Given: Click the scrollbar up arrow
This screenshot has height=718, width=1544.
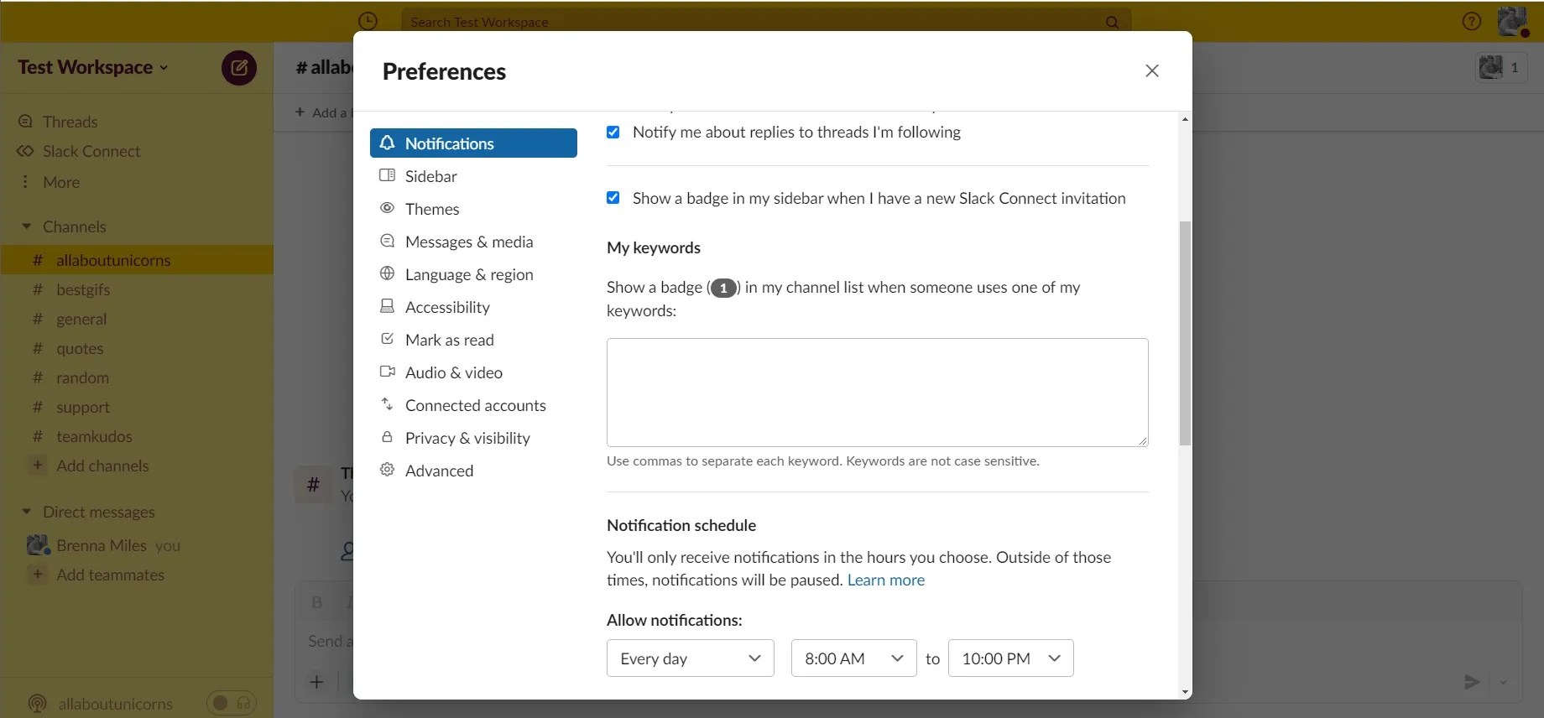Looking at the screenshot, I should (1185, 119).
